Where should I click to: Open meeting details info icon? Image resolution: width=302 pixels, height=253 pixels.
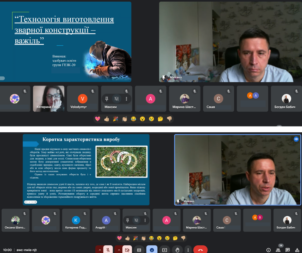268,250
